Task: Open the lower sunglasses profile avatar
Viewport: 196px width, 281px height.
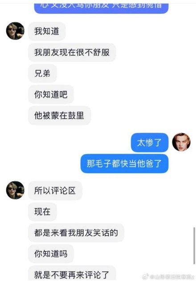Action: click(x=15, y=190)
